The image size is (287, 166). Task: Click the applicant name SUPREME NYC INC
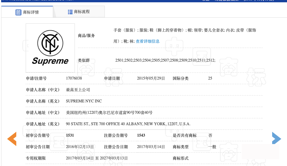(x=84, y=101)
